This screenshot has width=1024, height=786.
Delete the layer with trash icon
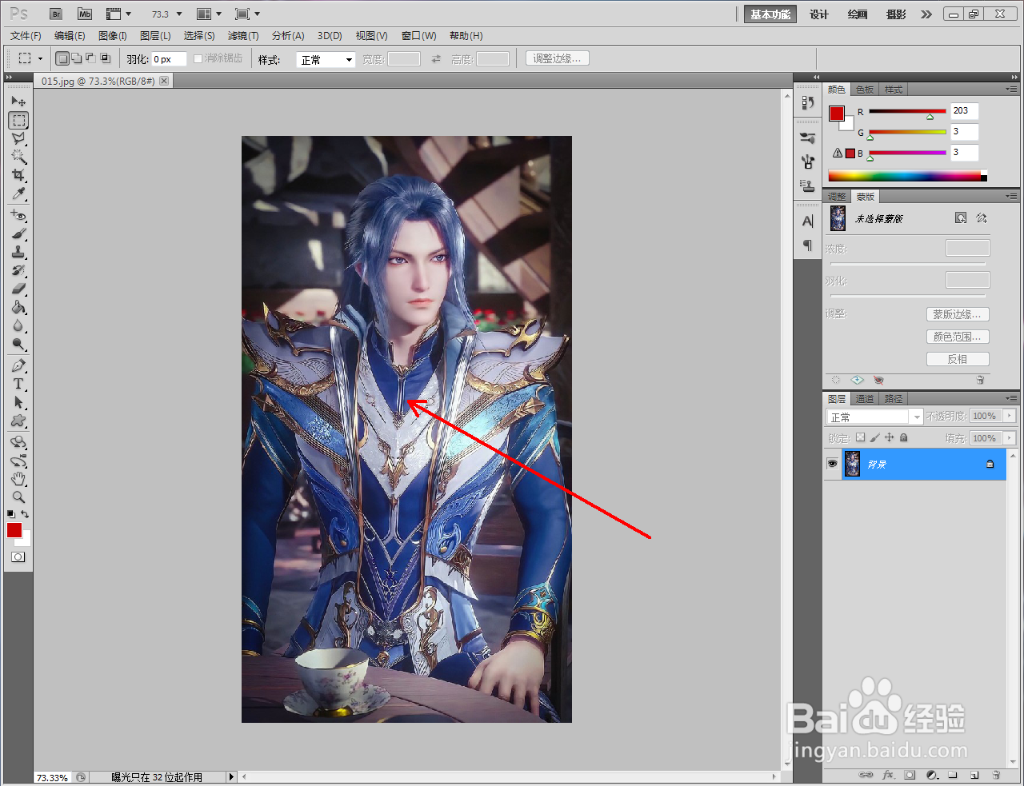(x=996, y=775)
